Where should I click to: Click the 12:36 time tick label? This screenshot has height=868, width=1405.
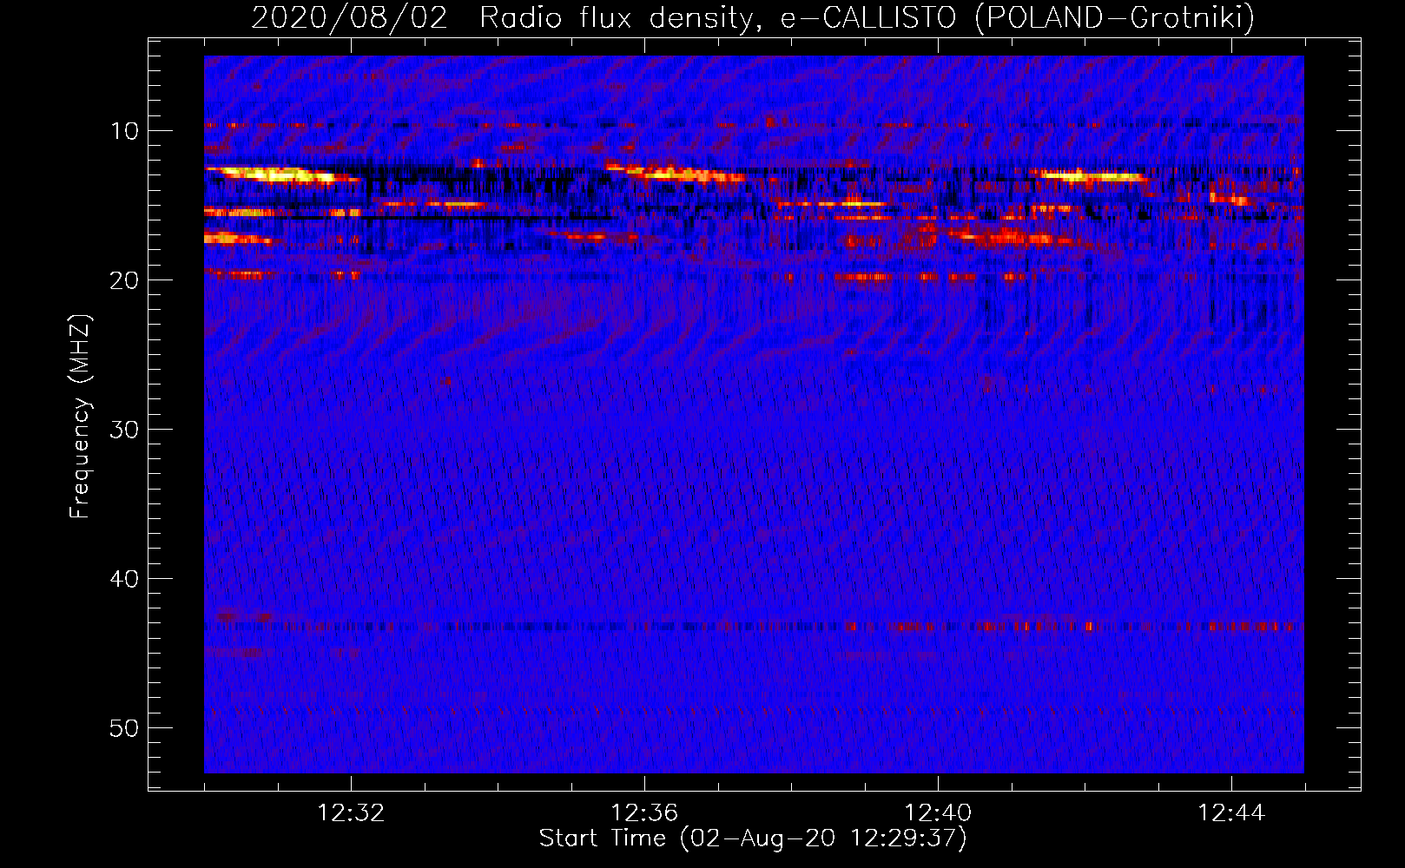tap(644, 813)
